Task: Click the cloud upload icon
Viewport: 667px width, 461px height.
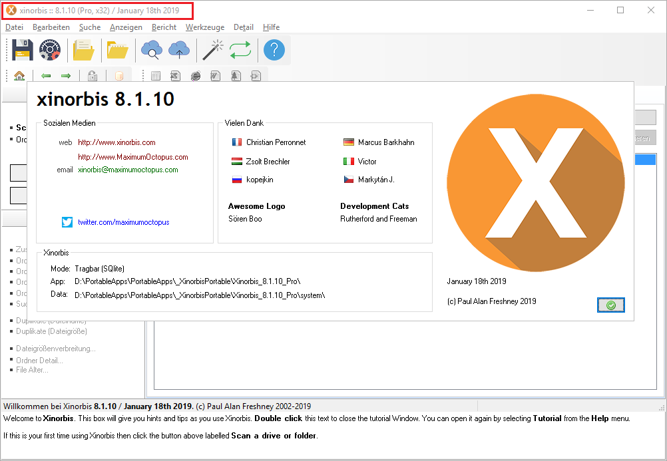Action: point(179,50)
